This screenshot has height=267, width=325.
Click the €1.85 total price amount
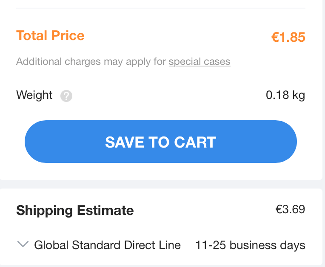click(288, 37)
